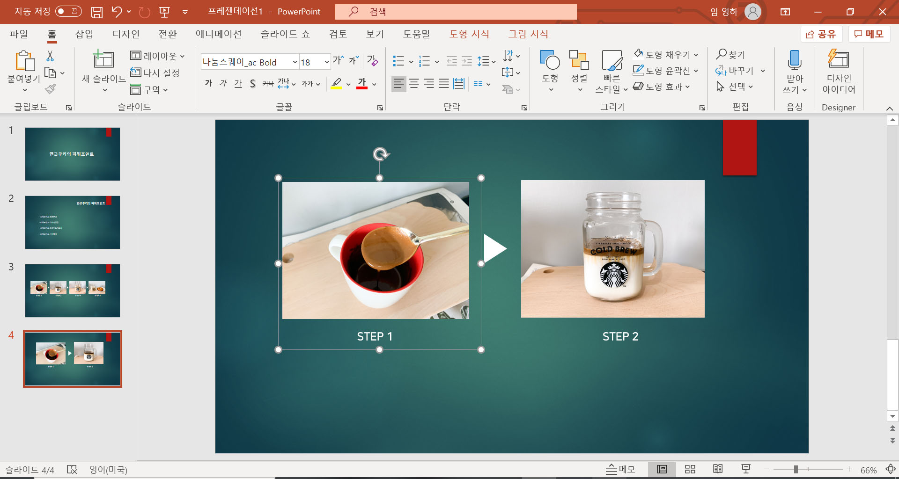Toggle text shadow S button
This screenshot has width=899, height=479.
253,83
